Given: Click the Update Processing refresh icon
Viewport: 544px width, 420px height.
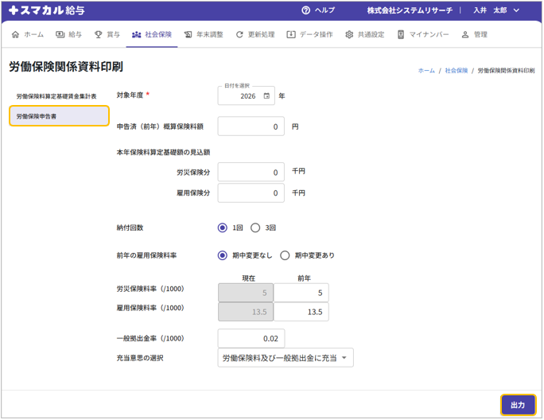Looking at the screenshot, I should click(x=239, y=35).
